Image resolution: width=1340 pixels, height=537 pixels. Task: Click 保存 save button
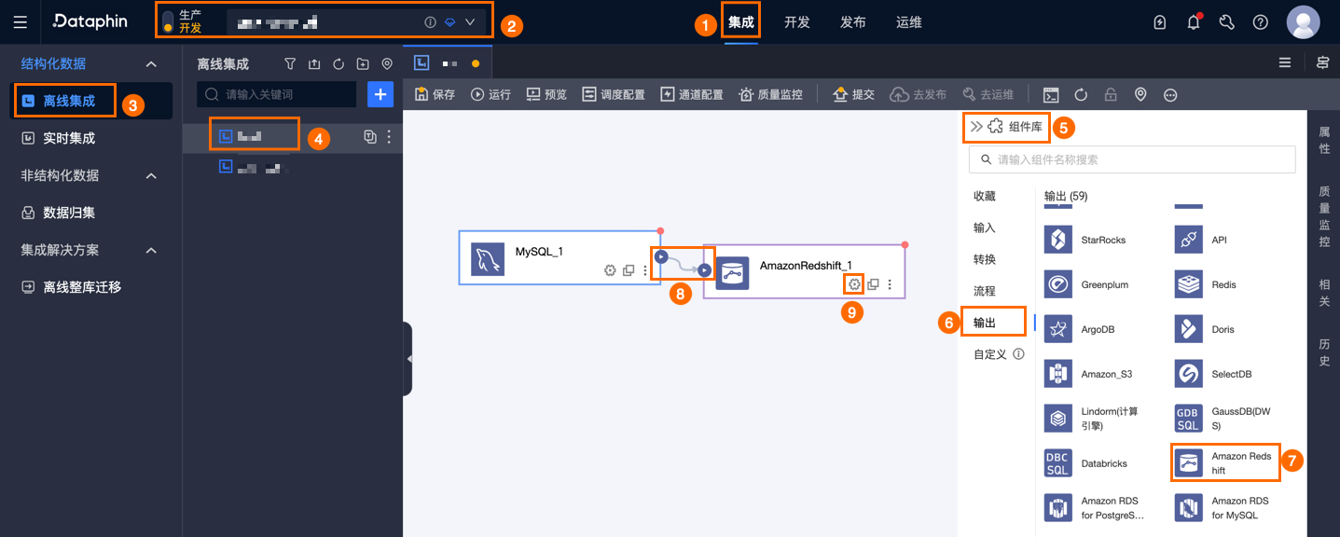[435, 94]
